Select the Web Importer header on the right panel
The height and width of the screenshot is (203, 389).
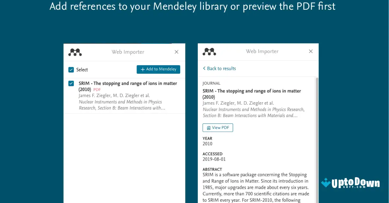(262, 51)
